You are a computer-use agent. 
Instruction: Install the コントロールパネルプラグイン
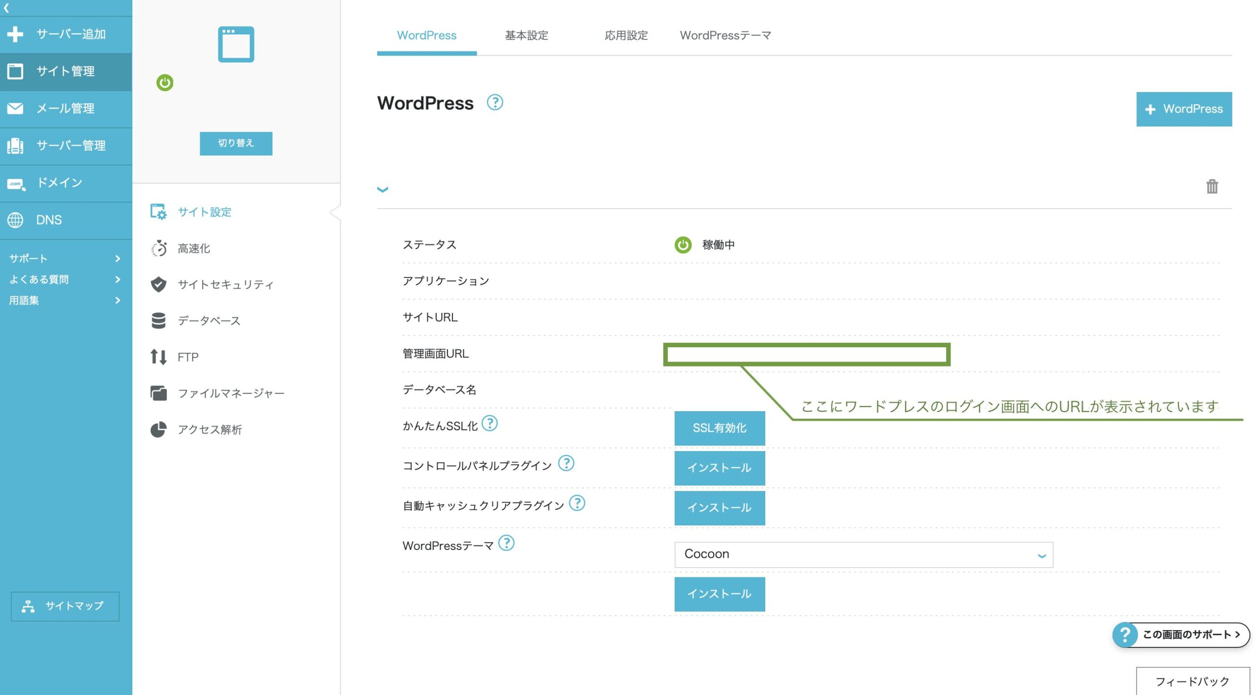[719, 468]
